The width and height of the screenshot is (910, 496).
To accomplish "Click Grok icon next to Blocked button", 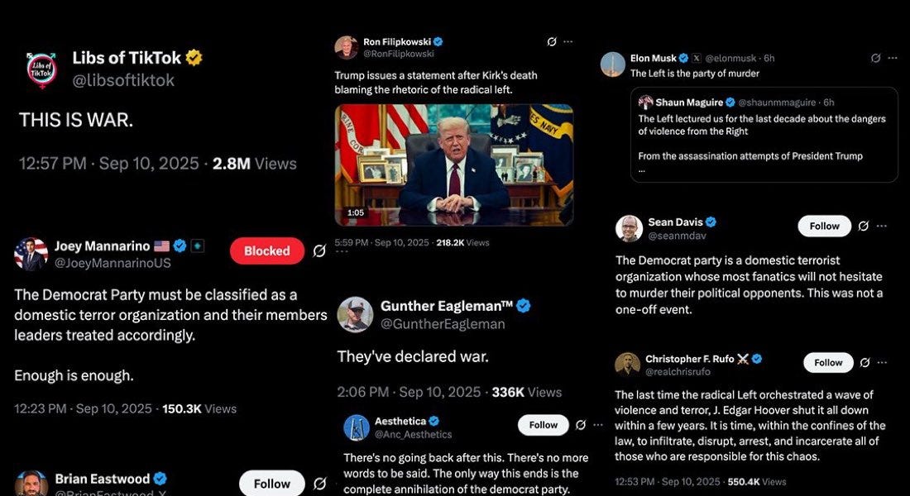I will (319, 251).
